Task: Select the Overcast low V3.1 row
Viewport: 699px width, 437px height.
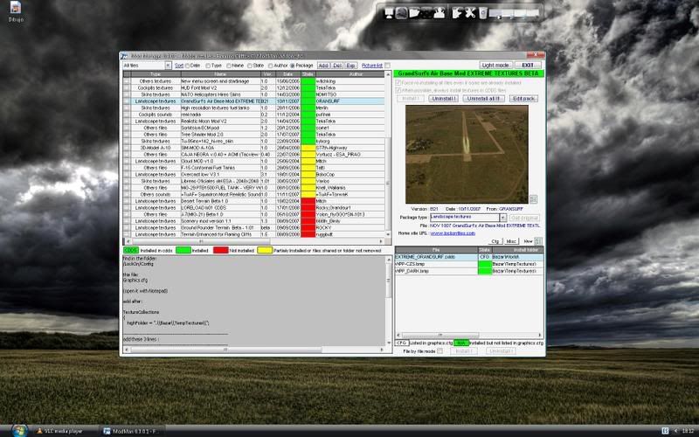Action: click(253, 174)
